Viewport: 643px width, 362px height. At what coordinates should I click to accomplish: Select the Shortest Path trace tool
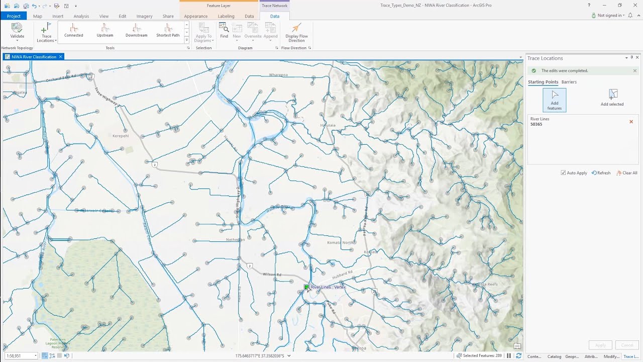pos(168,31)
